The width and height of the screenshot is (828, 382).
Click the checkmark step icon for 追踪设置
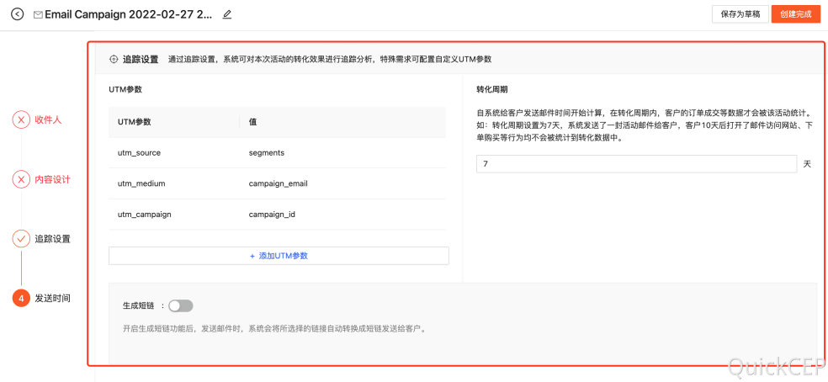click(x=21, y=239)
